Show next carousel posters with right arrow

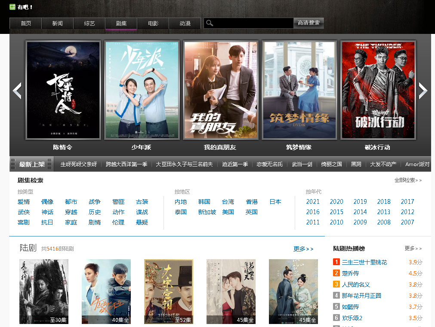coord(423,91)
